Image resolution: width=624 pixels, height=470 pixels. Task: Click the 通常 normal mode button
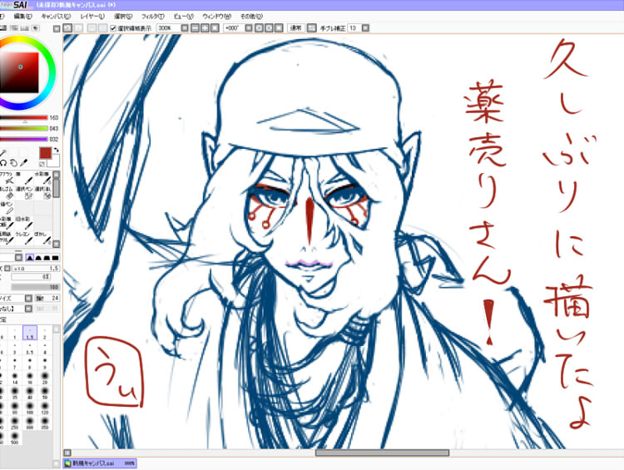click(x=295, y=28)
